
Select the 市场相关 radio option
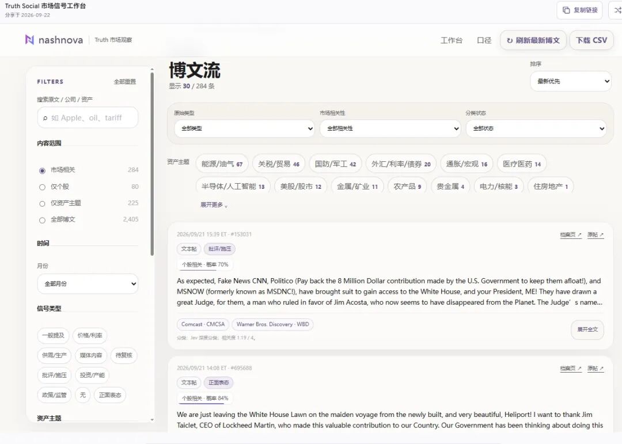(x=42, y=170)
